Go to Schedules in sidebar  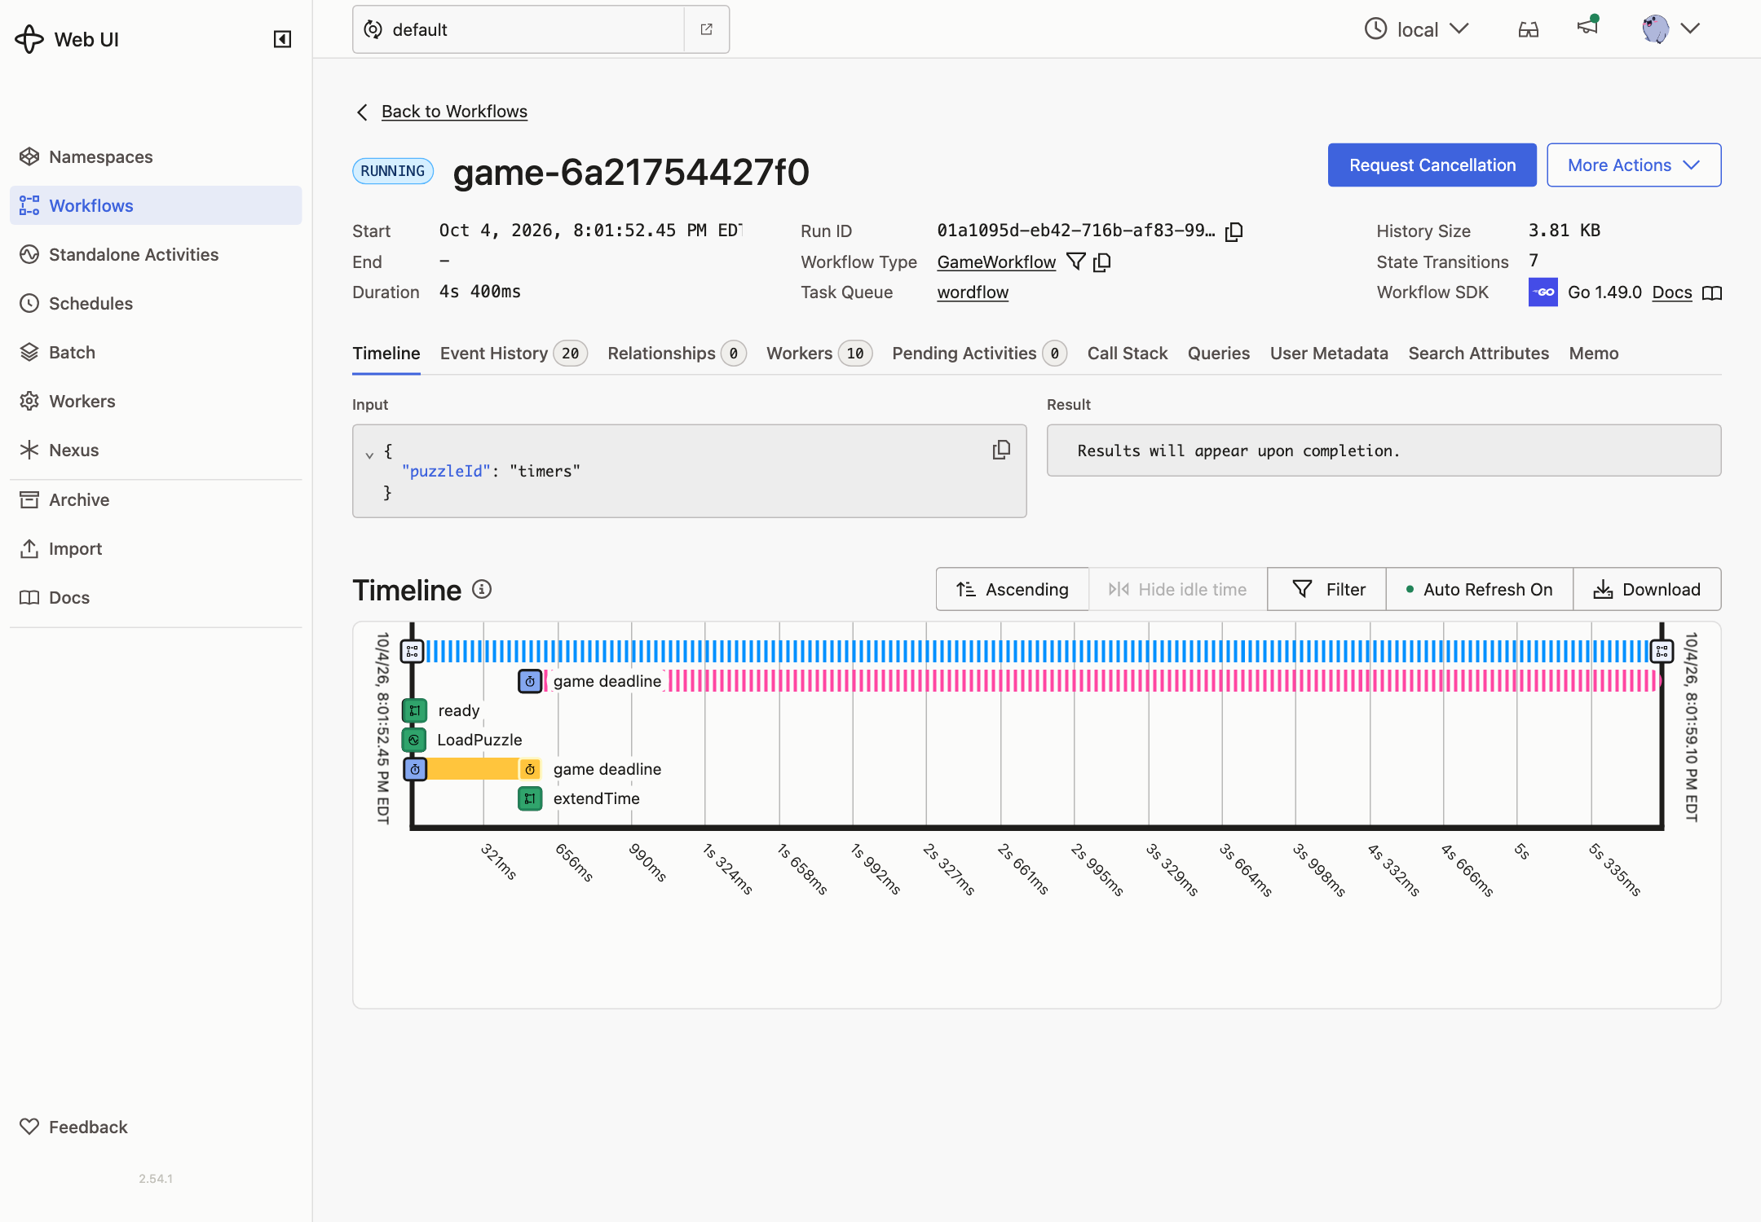coord(156,303)
